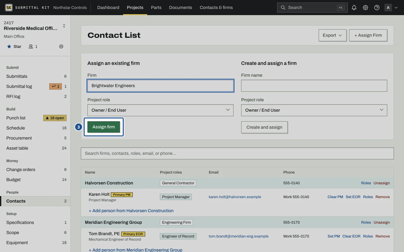Switch to Contacts & firms tab
Image resolution: width=404 pixels, height=252 pixels.
click(x=216, y=8)
